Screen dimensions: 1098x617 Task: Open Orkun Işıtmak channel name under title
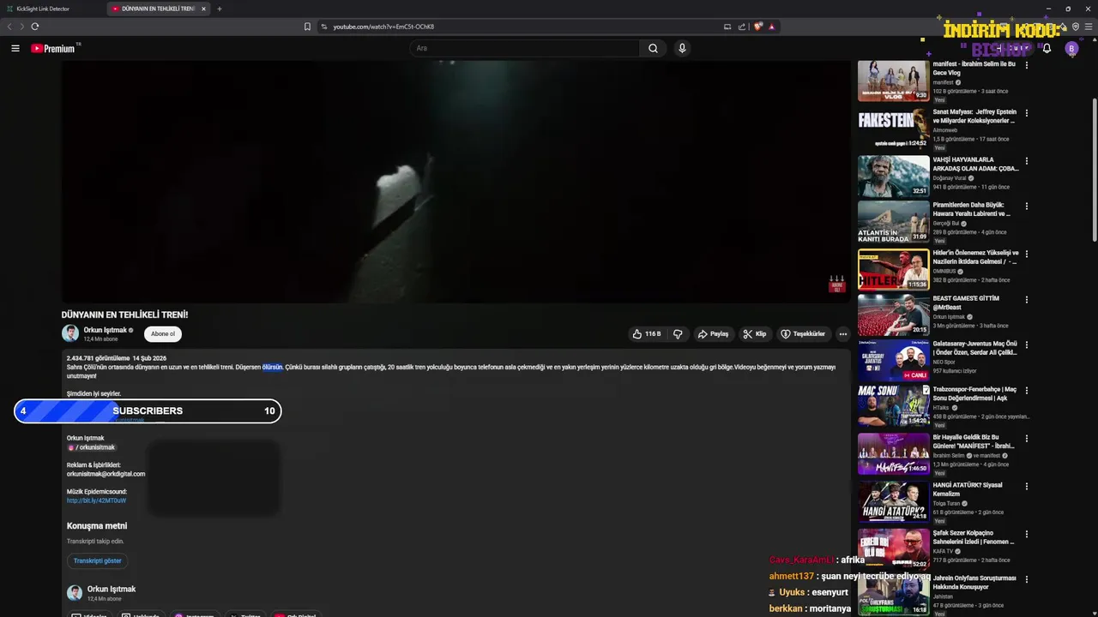click(105, 330)
